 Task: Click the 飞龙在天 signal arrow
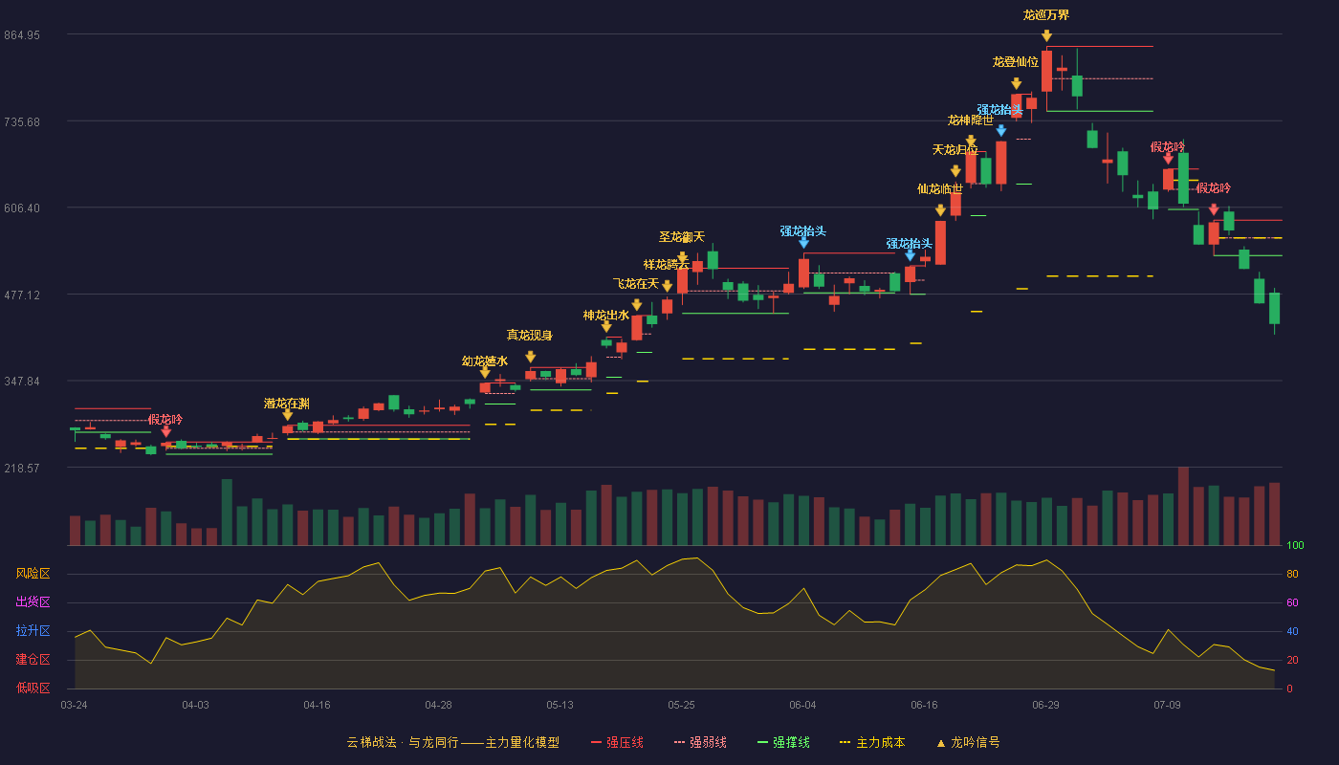(x=636, y=305)
